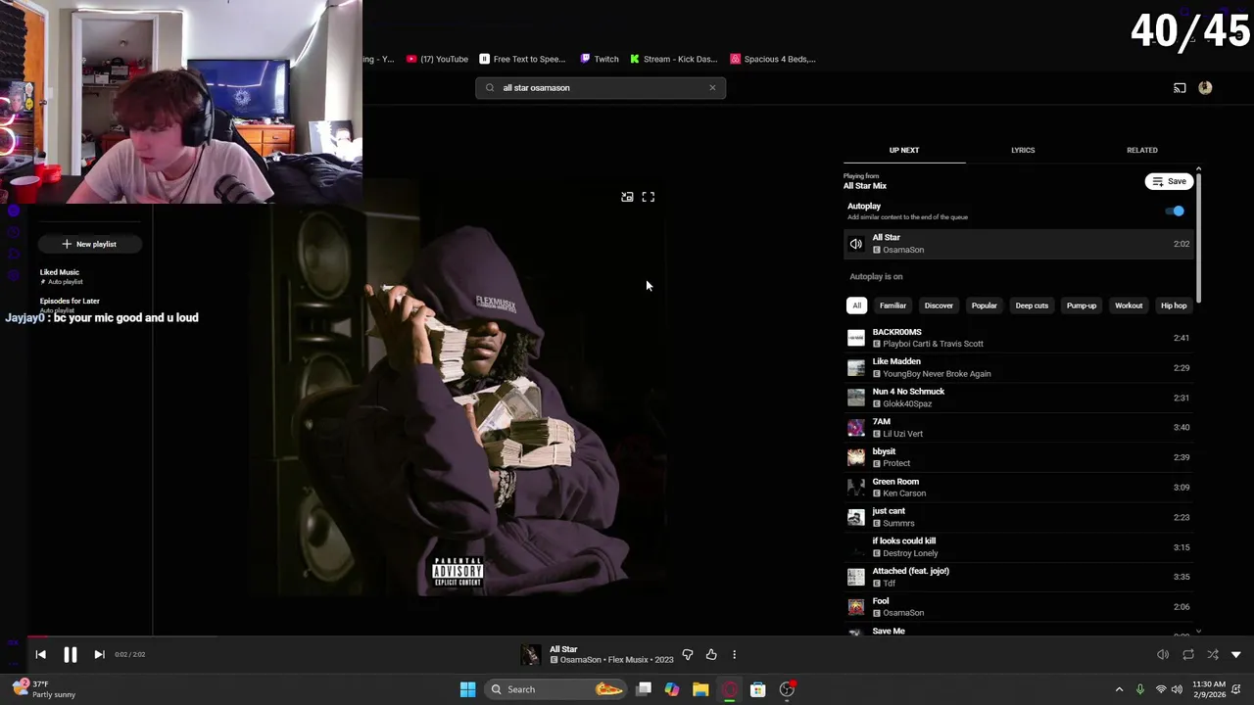Show hidden system tray icons

(x=1119, y=689)
